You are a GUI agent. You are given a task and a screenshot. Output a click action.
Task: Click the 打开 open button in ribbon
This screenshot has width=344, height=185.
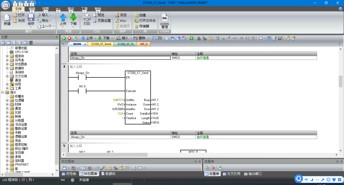click(x=19, y=15)
